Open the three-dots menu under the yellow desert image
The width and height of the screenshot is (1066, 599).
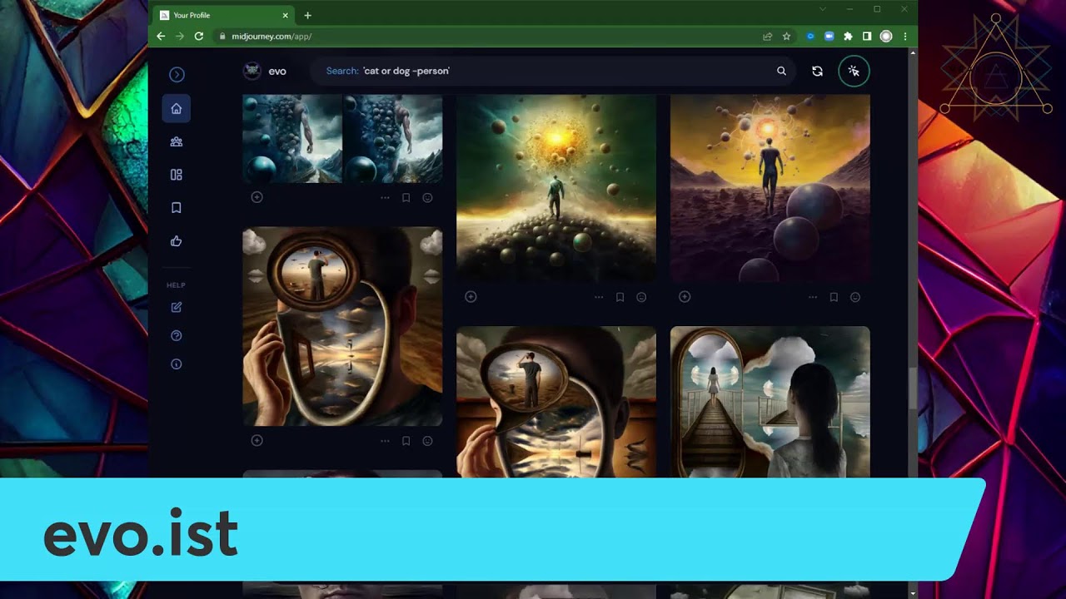click(813, 297)
